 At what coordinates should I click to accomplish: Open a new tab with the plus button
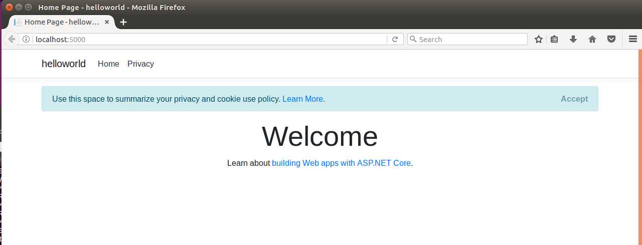pos(123,22)
